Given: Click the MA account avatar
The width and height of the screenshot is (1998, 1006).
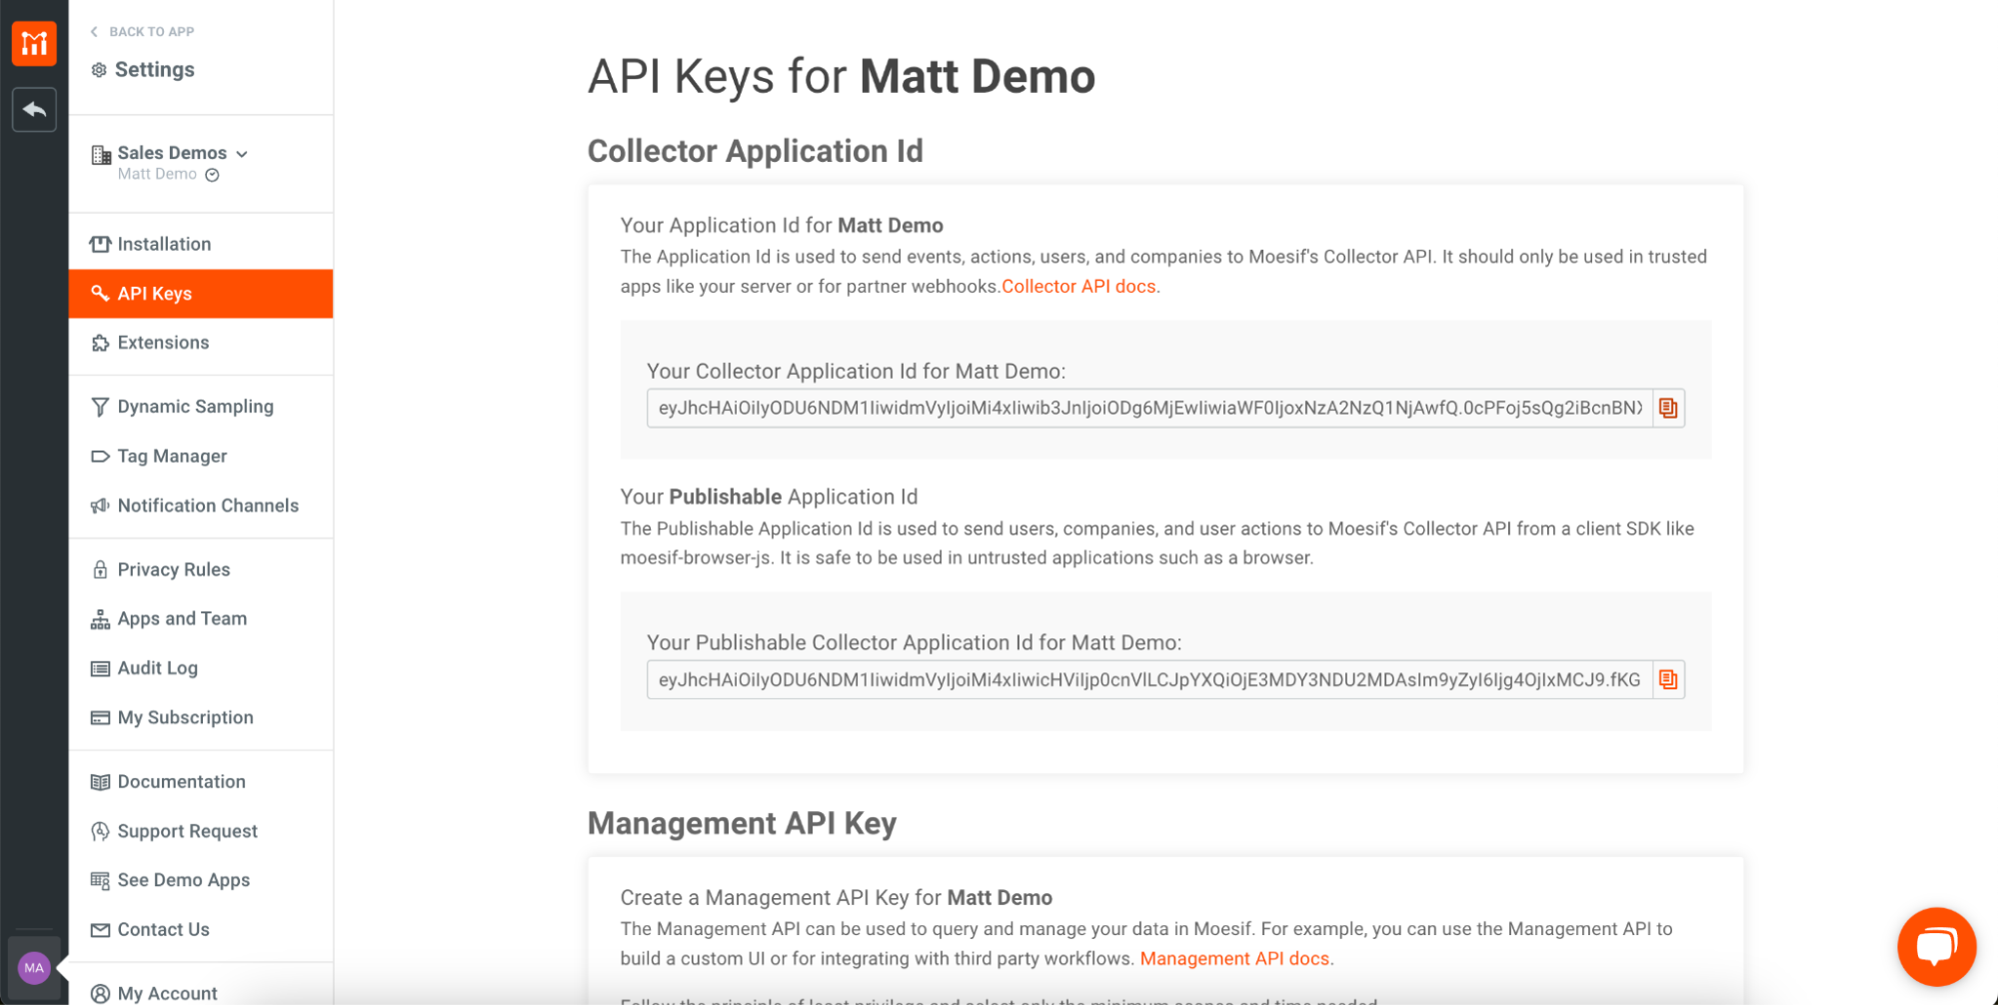Looking at the screenshot, I should tap(33, 967).
